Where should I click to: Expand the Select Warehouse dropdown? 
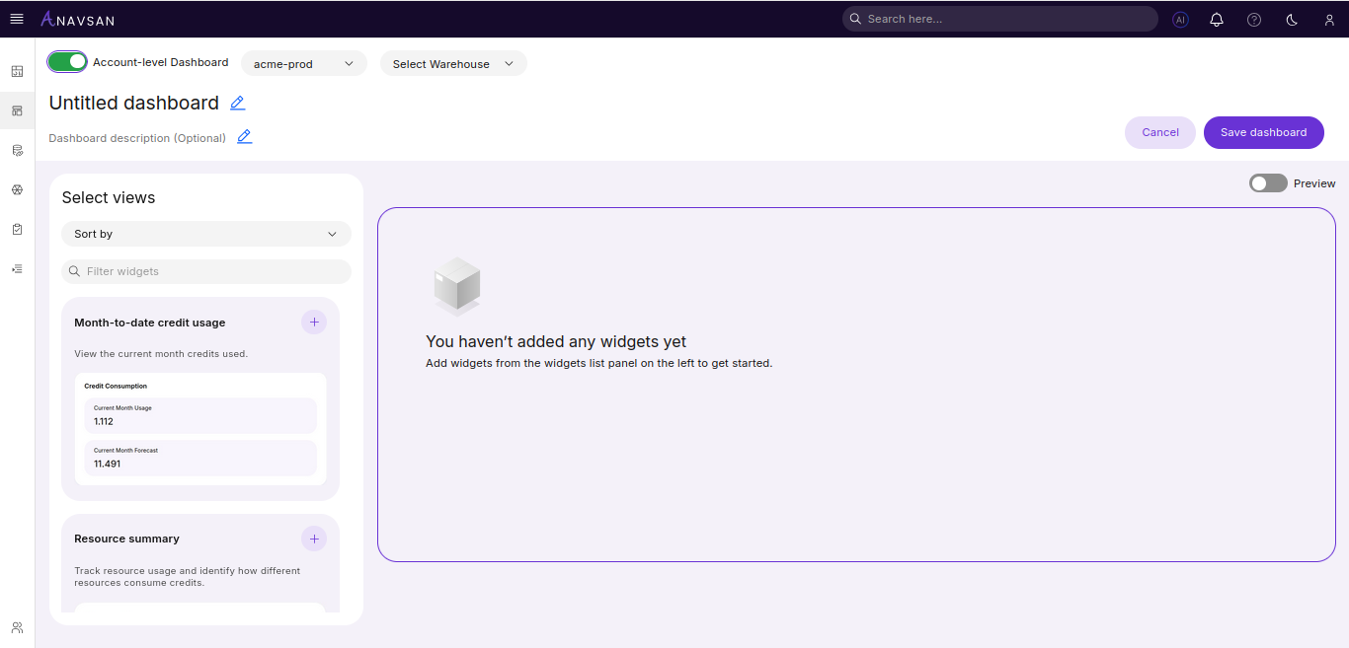453,63
